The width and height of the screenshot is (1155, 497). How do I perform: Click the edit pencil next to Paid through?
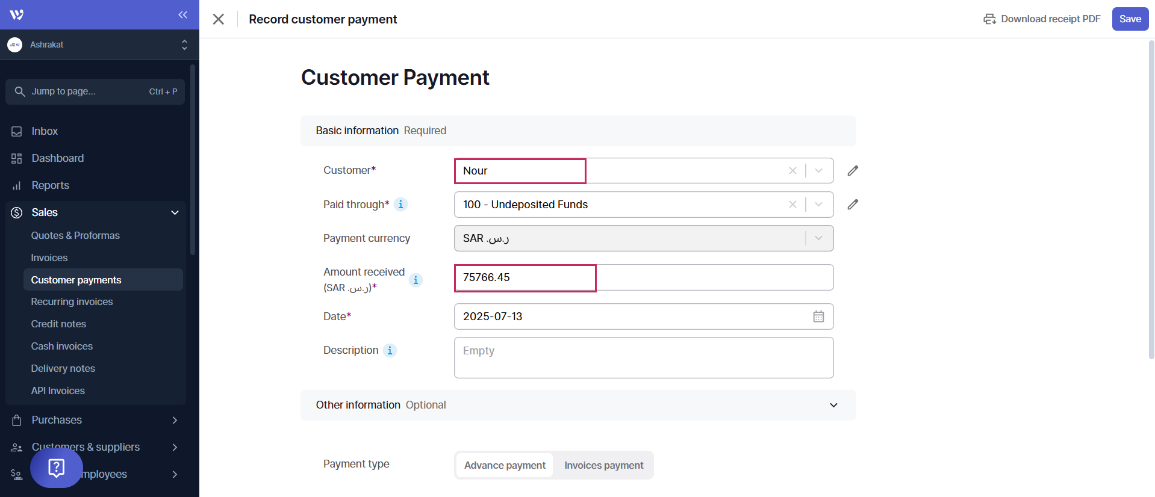pyautogui.click(x=853, y=205)
